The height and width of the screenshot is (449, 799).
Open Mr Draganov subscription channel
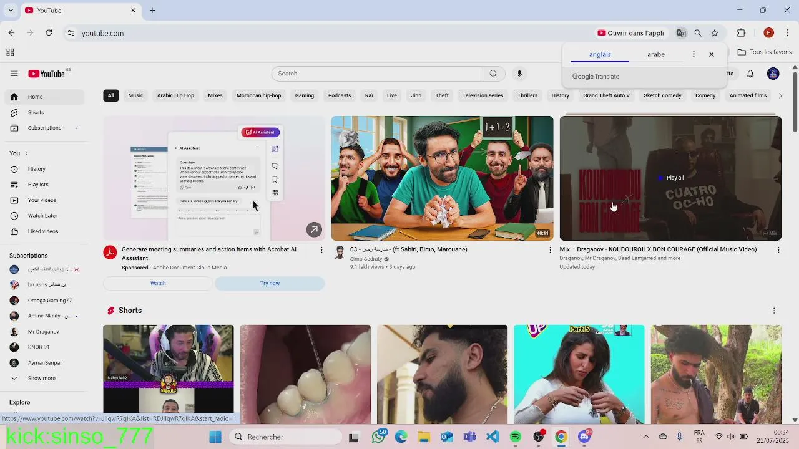click(44, 332)
